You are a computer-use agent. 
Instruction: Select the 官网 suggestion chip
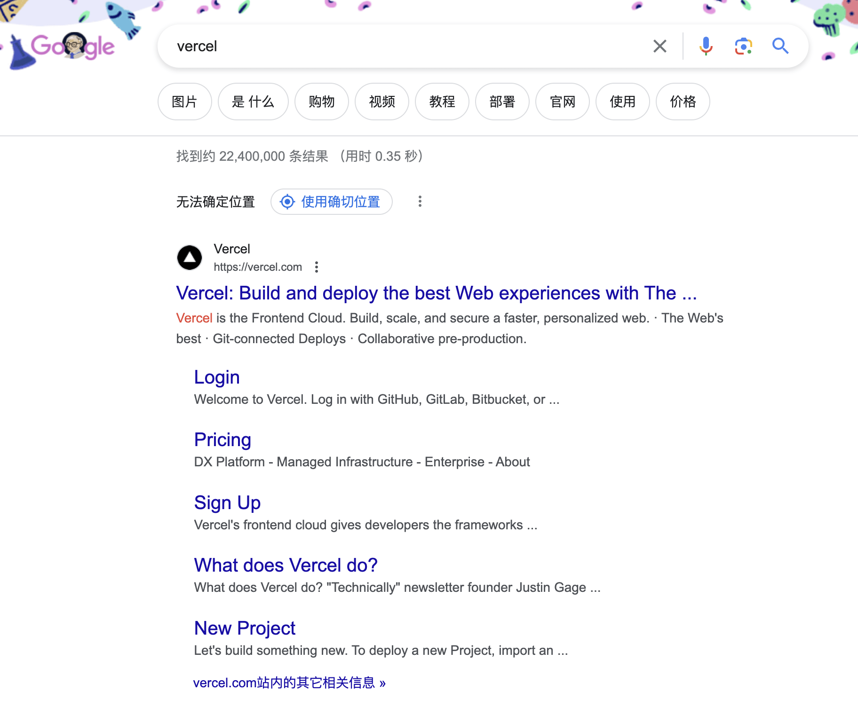pos(563,102)
